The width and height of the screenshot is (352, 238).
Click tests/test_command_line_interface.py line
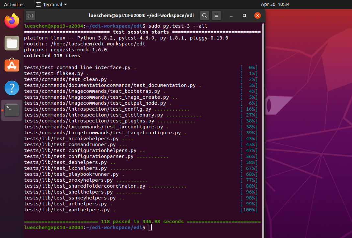tap(140, 67)
